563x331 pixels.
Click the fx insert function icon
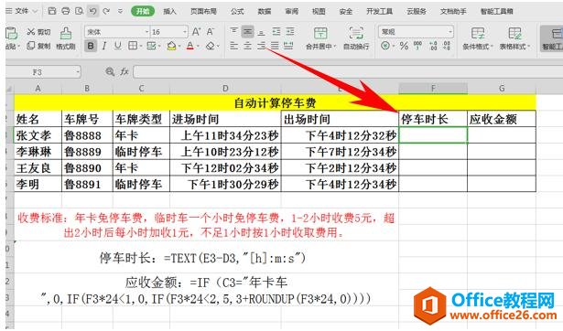125,71
